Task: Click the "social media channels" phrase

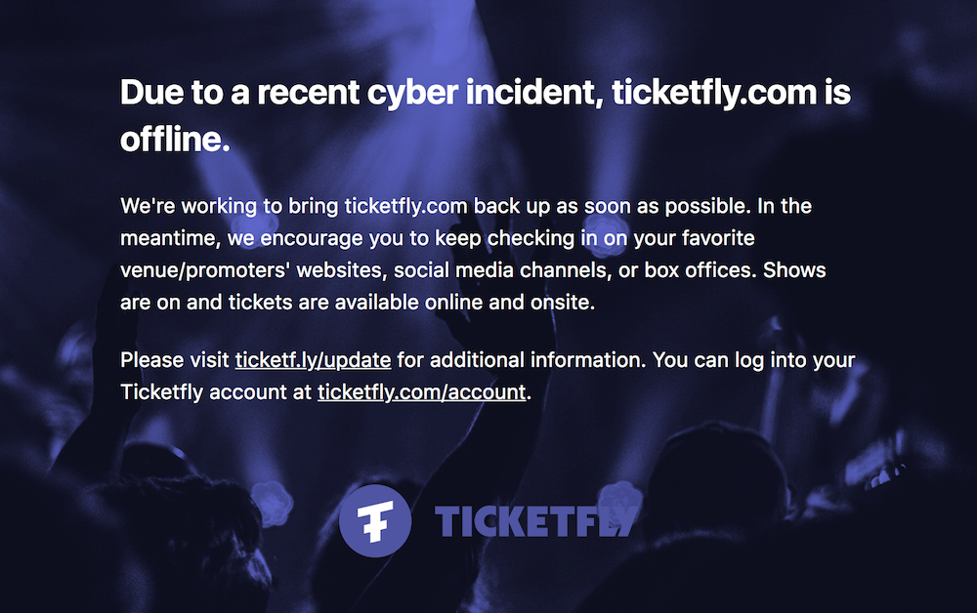Action: coord(500,270)
